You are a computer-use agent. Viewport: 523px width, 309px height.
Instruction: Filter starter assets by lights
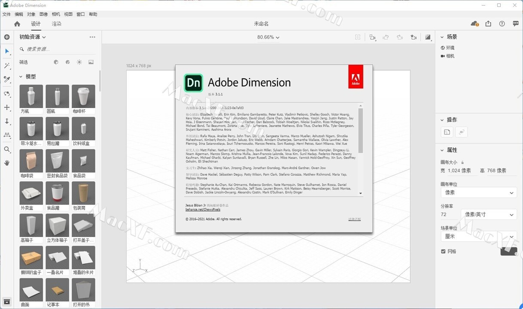(79, 62)
